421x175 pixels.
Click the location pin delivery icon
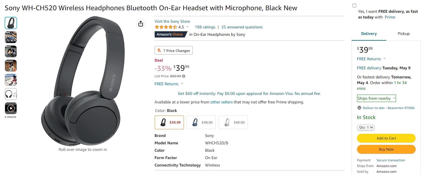coord(359,108)
